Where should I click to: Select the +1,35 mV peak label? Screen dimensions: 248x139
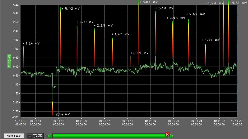[x=211, y=40]
